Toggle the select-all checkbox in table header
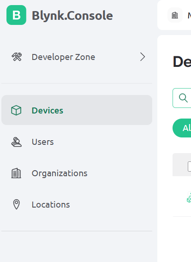The height and width of the screenshot is (262, 191). point(189,167)
